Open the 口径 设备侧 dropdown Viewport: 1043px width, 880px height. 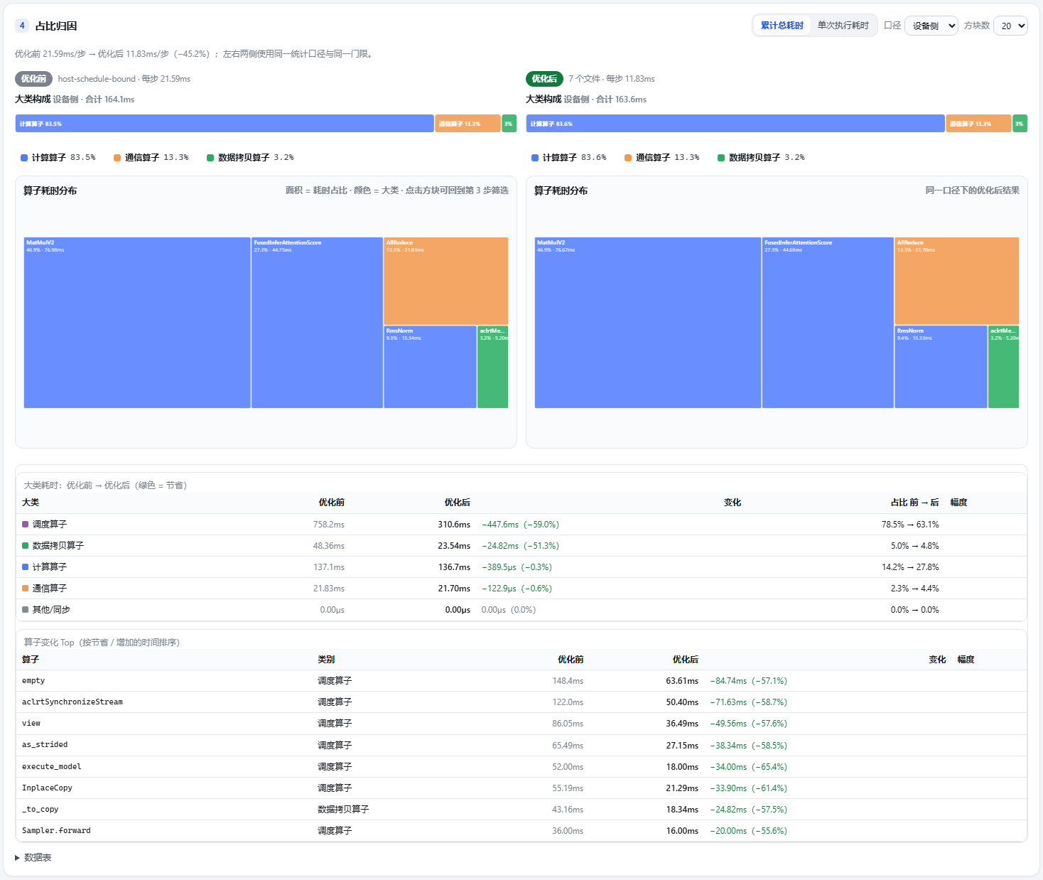pyautogui.click(x=931, y=26)
